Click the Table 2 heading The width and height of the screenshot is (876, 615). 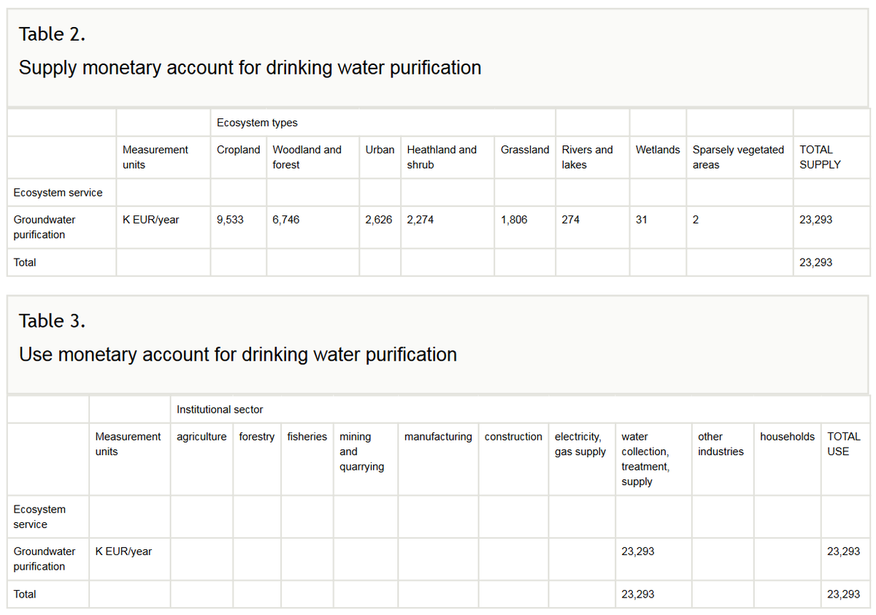[x=52, y=34]
